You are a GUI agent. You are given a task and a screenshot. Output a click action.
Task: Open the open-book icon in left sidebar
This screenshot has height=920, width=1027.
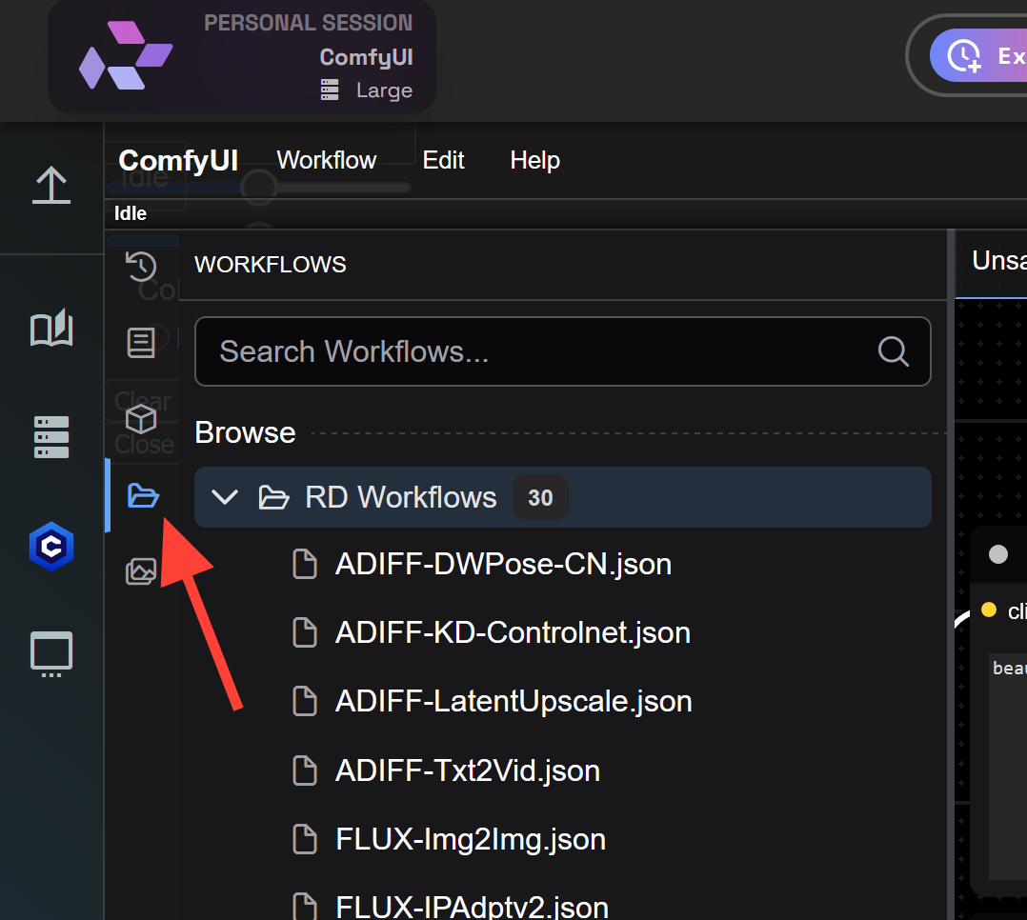pyautogui.click(x=51, y=329)
